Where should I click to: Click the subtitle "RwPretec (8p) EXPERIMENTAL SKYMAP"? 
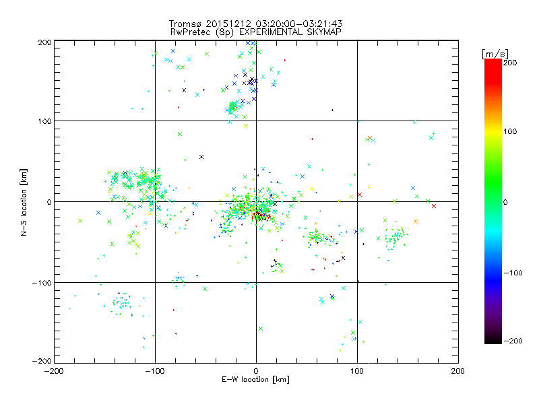click(x=255, y=32)
